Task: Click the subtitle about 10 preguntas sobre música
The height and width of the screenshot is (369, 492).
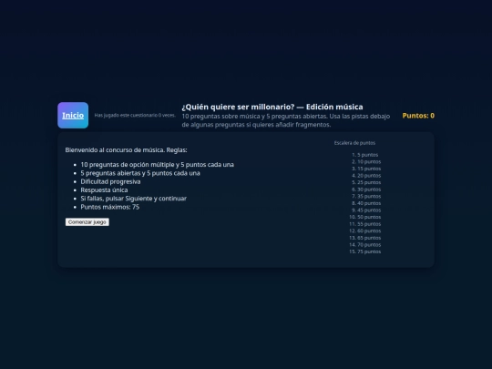Action: pyautogui.click(x=286, y=120)
